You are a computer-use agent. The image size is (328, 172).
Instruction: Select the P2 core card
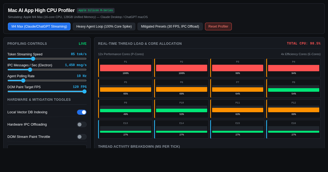point(181,68)
